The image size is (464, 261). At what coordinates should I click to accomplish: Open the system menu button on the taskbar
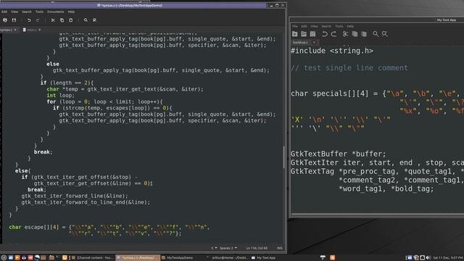coord(4,258)
